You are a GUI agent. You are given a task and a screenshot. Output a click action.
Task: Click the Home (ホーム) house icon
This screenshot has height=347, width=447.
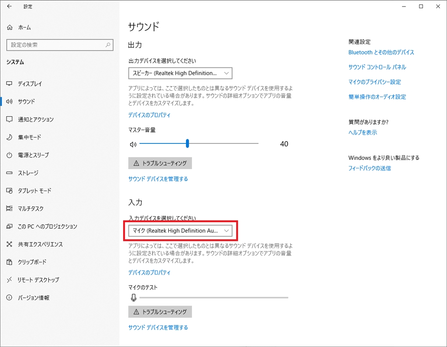pyautogui.click(x=10, y=27)
